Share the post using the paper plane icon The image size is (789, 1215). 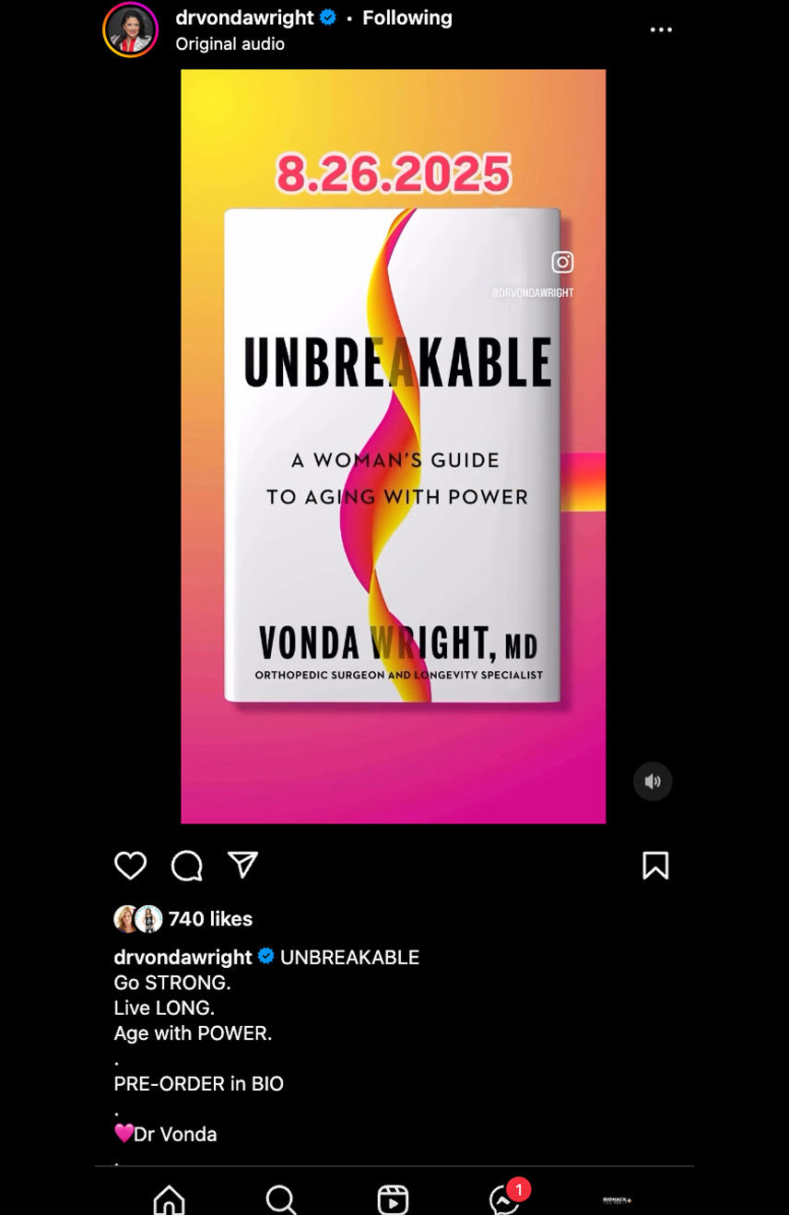pos(242,865)
